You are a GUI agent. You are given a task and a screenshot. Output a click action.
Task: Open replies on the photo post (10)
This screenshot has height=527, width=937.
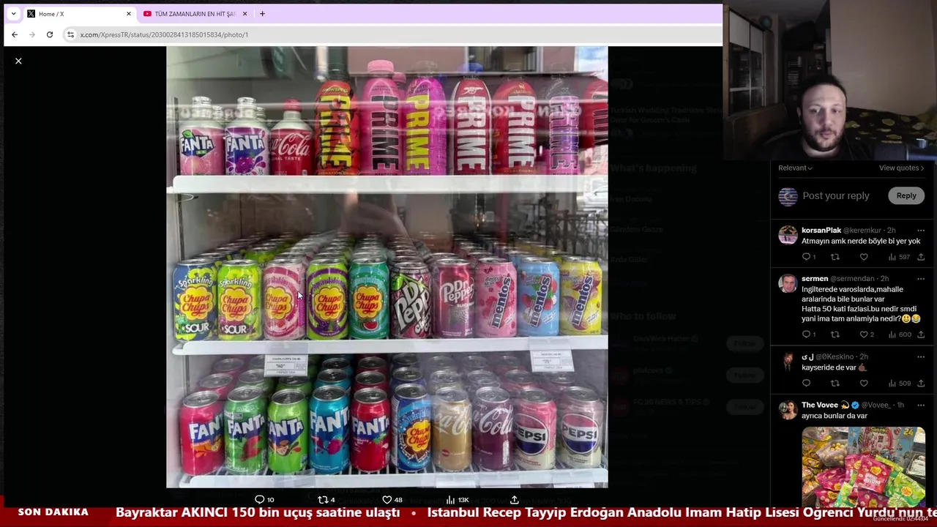(x=264, y=499)
